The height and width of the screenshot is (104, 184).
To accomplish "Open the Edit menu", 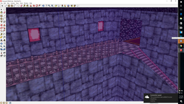I will (x=5, y=3).
